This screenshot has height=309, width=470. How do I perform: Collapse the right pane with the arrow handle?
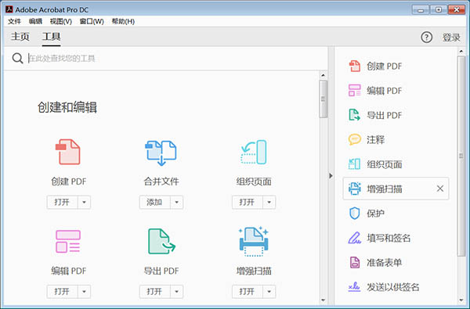(x=331, y=176)
